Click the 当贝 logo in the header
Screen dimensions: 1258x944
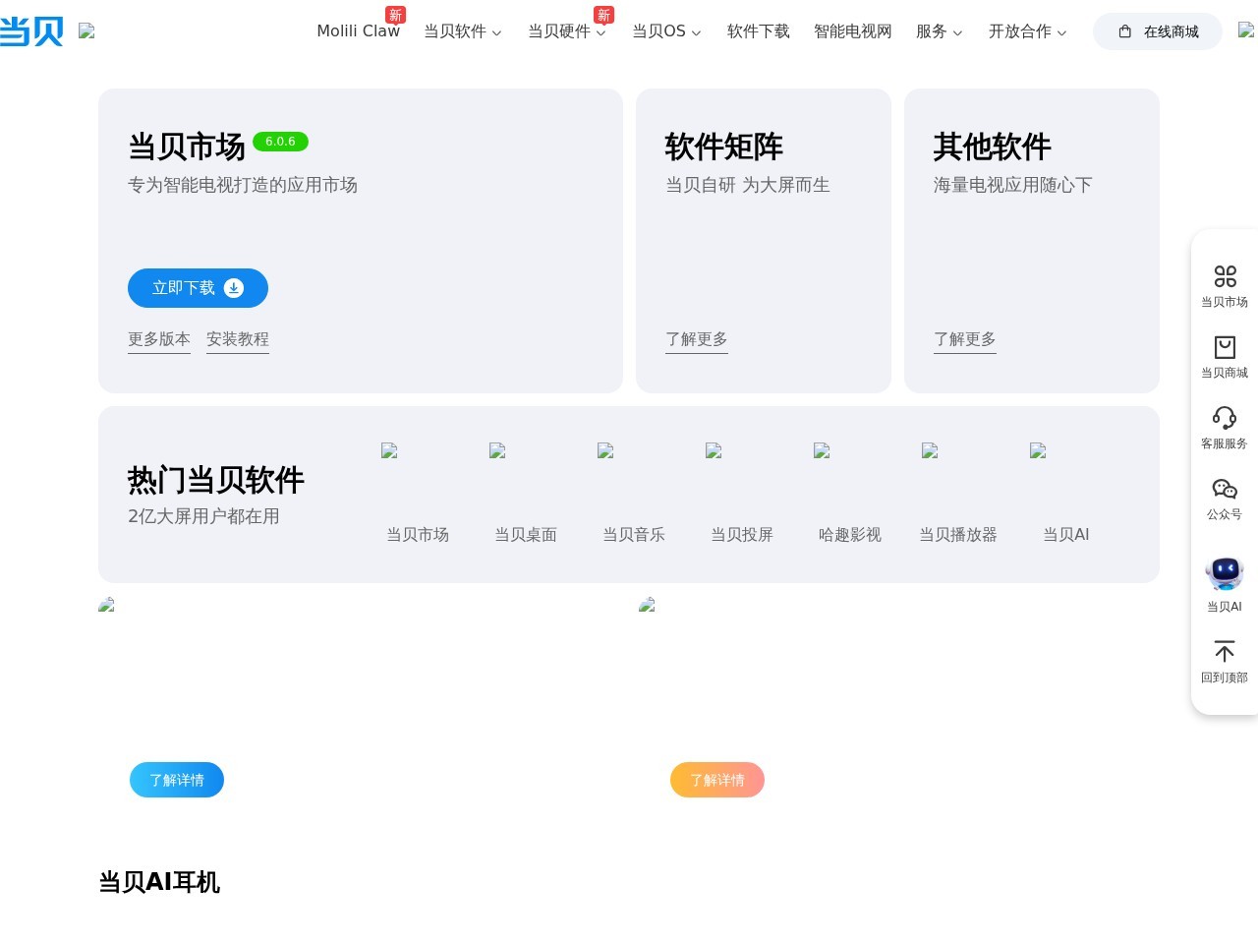click(31, 31)
